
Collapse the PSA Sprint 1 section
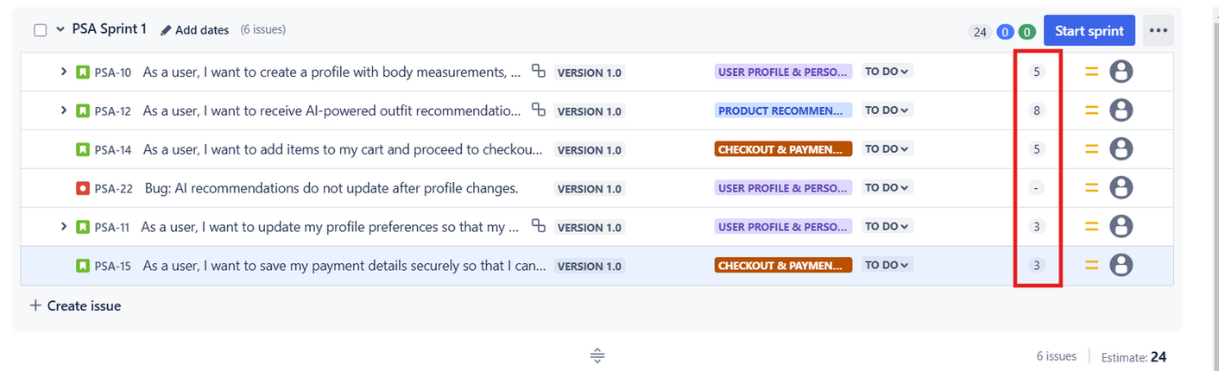point(60,29)
